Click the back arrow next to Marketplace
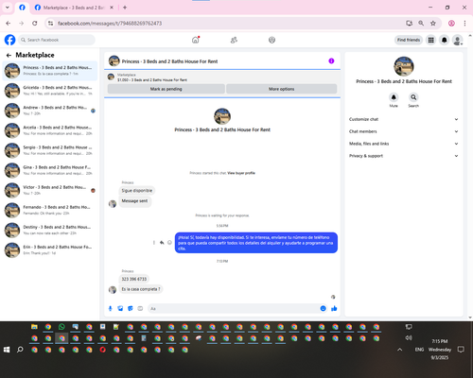473x378 pixels. coord(9,55)
